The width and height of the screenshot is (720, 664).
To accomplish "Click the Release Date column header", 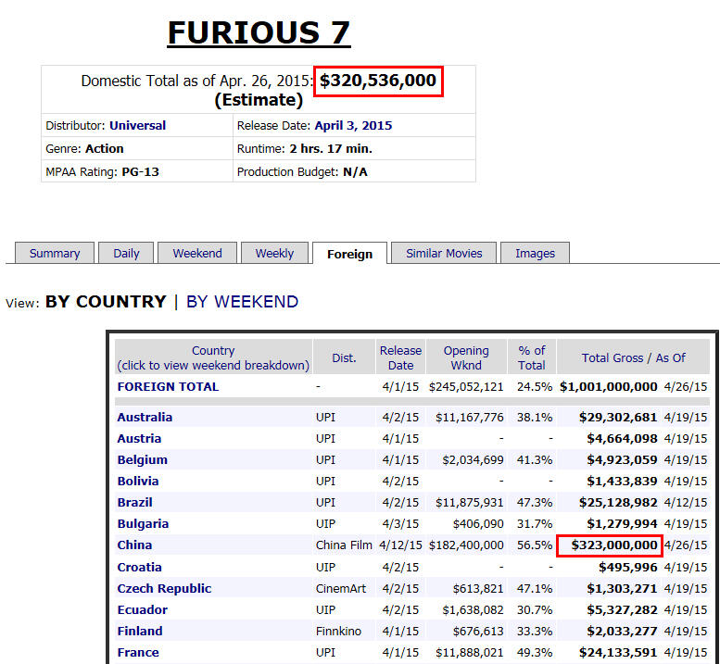I will coord(400,357).
